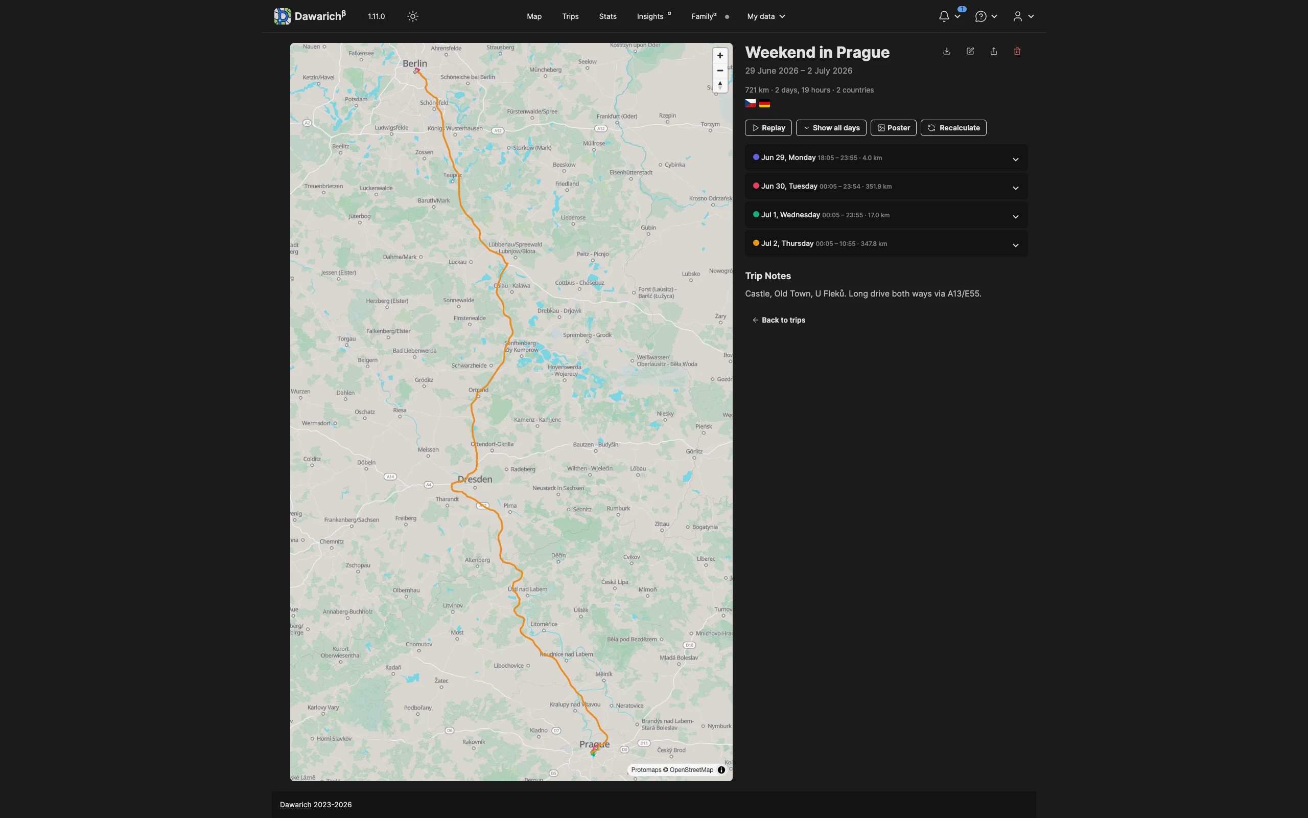
Task: Click blue color dot for Jun 29
Action: pos(756,157)
